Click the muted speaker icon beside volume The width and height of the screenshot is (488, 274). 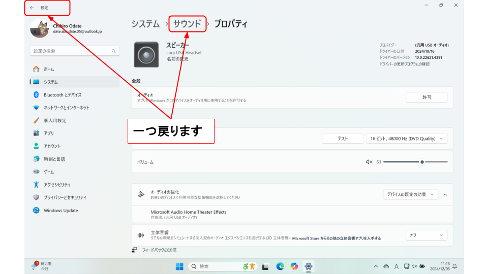(369, 162)
